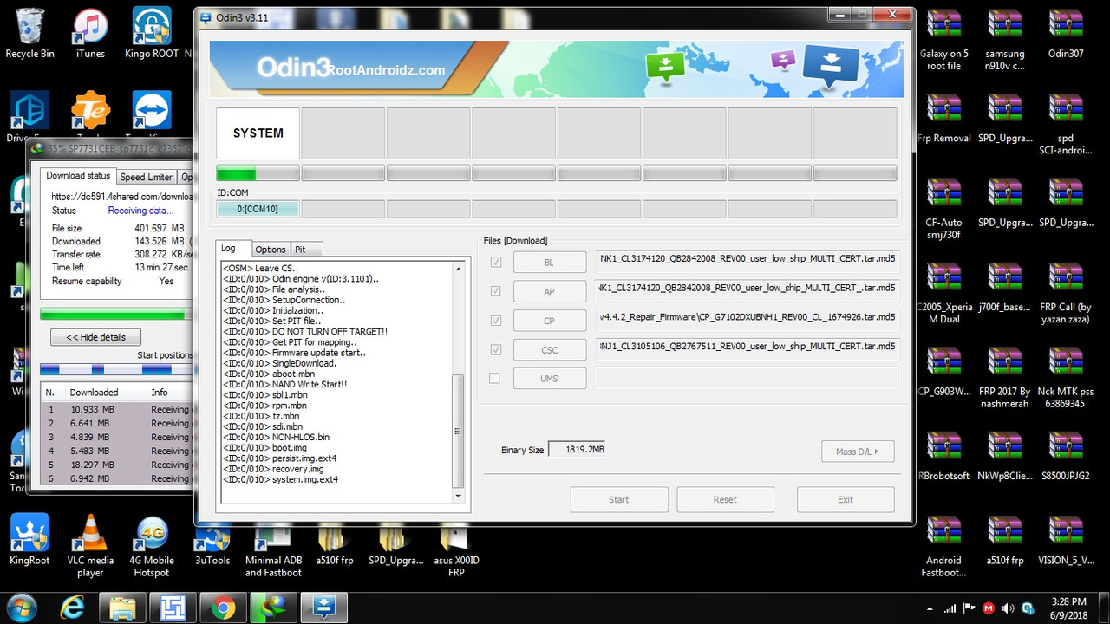Screen dimensions: 1110x624
Task: Switch to Google Chrome on the taskbar
Action: 223,608
